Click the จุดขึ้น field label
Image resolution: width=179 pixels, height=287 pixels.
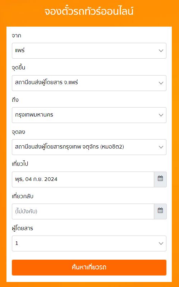click(18, 68)
